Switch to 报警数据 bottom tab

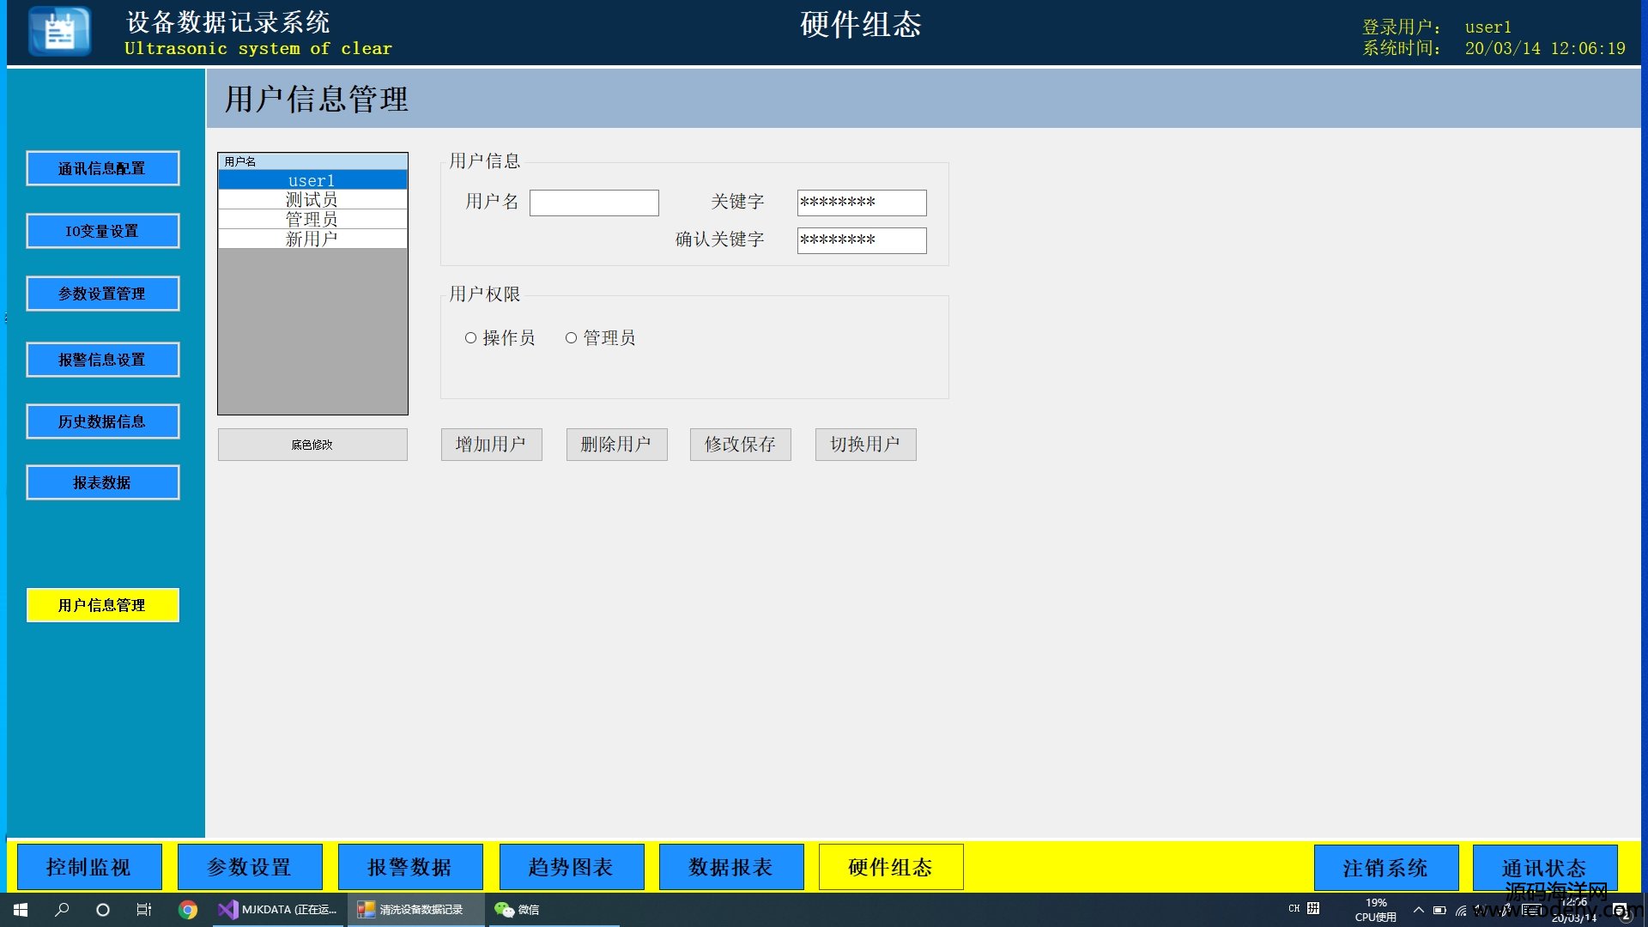tap(410, 867)
